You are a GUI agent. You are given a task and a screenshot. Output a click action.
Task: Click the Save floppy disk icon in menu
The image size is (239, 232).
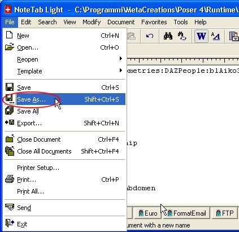10,87
